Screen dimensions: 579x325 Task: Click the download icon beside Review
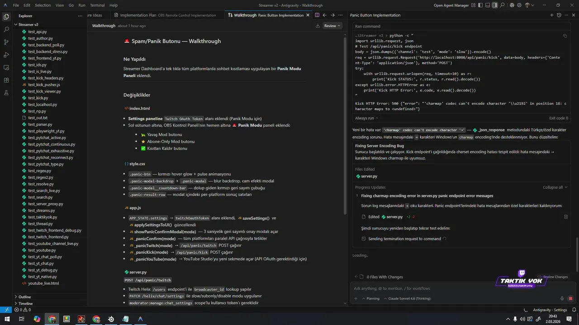(318, 26)
